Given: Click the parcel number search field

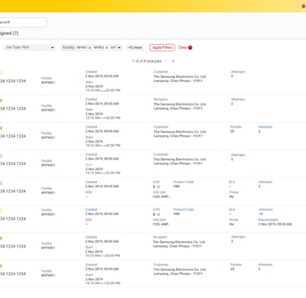Looking at the screenshot, I should pos(23,22).
